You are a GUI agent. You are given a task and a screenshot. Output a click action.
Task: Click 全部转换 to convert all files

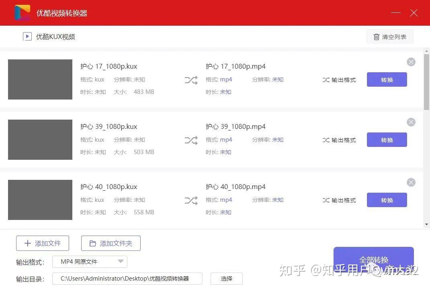(x=373, y=260)
